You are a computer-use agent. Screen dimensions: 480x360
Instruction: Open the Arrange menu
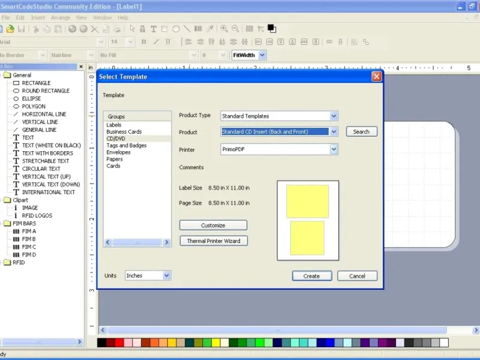(61, 17)
